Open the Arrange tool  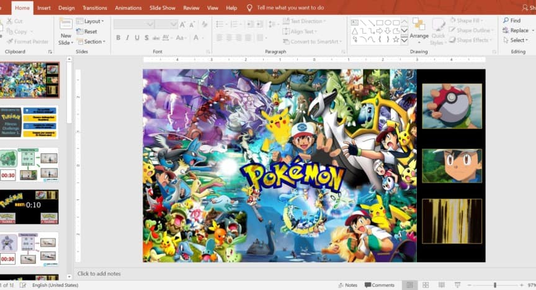[x=419, y=29]
